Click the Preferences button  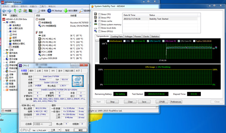(x=176, y=102)
